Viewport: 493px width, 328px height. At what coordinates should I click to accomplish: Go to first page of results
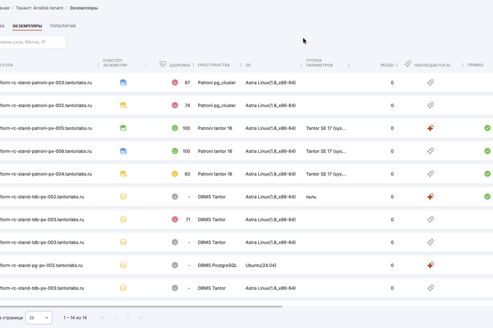(102, 318)
